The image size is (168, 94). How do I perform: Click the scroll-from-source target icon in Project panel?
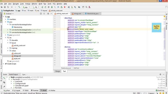(41, 14)
